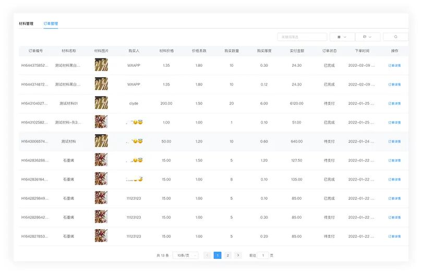
Task: Open 订单详情 for order H1642836164
Action: (394, 180)
